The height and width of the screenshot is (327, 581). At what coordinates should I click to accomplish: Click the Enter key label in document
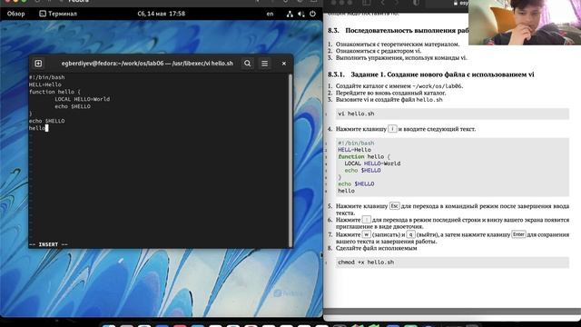point(518,234)
